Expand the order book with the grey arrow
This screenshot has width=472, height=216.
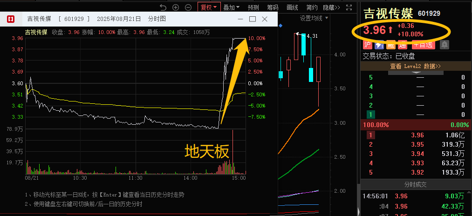[x=416, y=73]
